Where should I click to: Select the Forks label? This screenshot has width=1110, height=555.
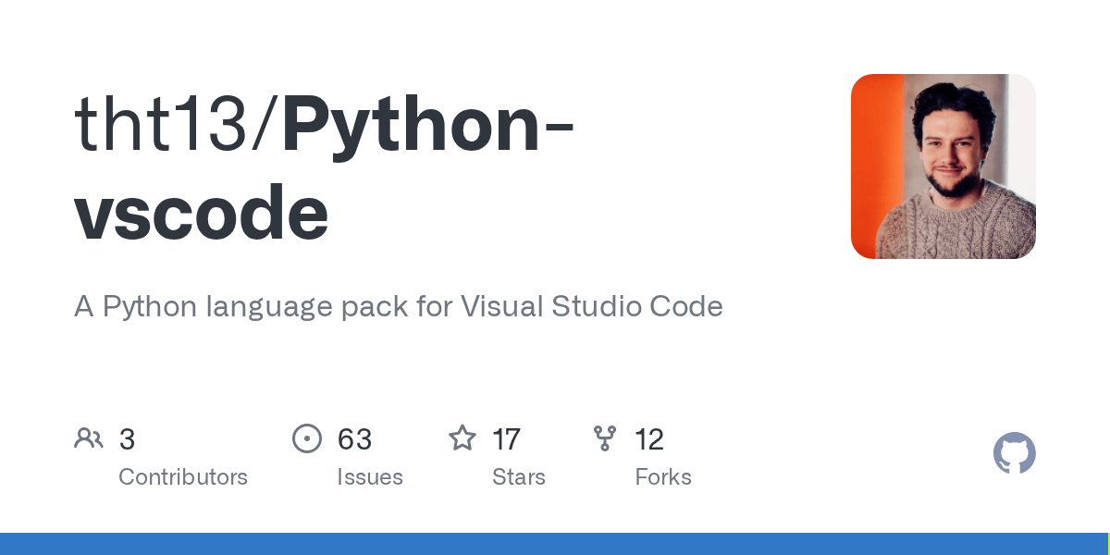click(x=663, y=477)
